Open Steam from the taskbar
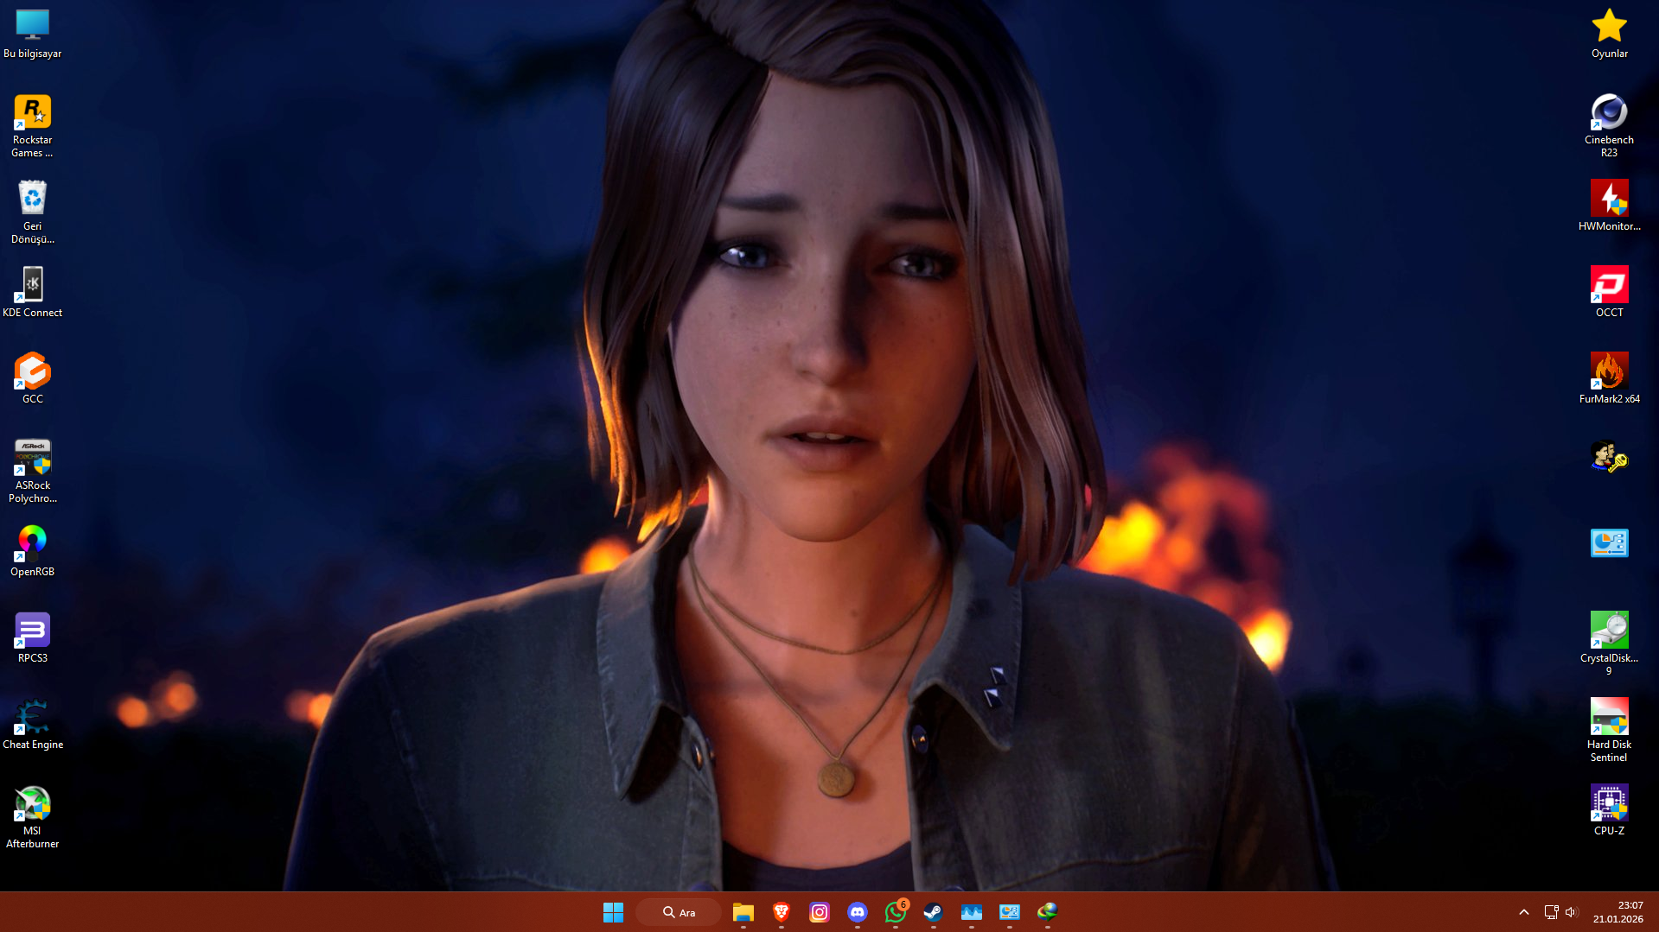Screen dimensions: 1659x932 coord(934,912)
